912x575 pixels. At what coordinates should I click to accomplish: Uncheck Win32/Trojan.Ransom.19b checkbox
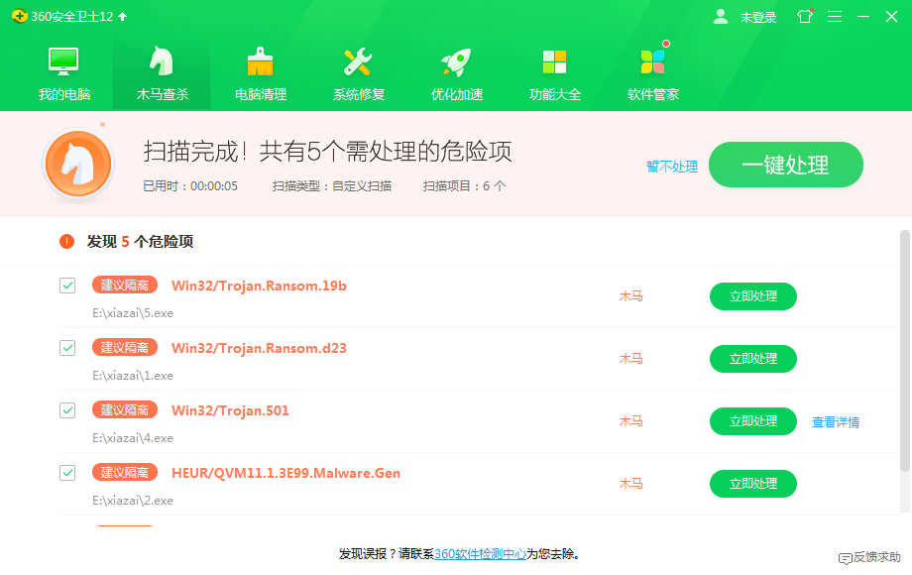click(x=67, y=286)
